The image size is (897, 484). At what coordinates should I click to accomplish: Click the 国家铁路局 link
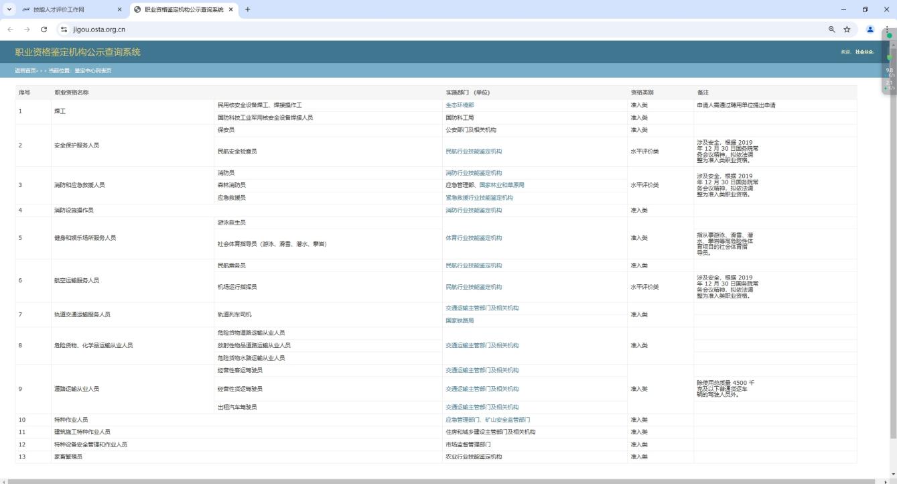(460, 320)
